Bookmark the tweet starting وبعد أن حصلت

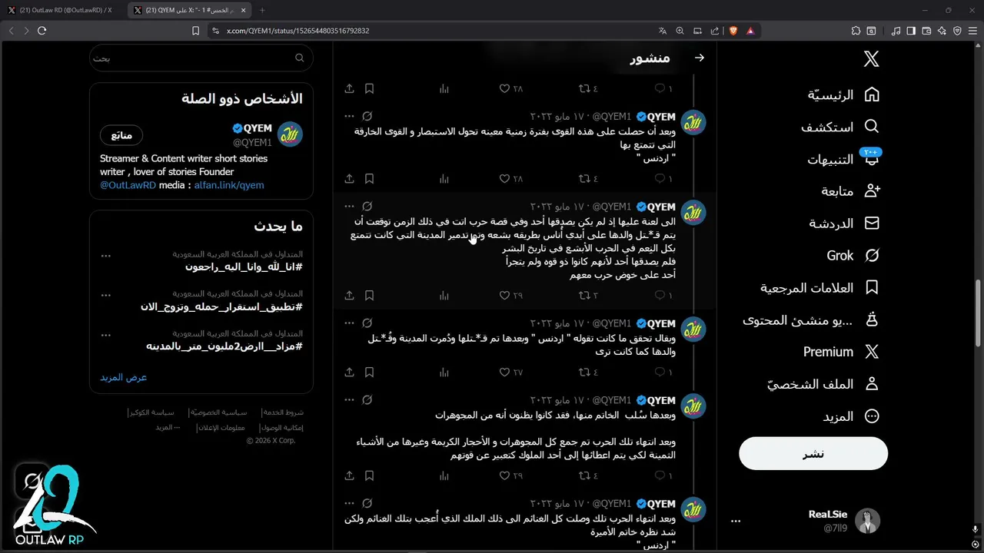pyautogui.click(x=369, y=178)
